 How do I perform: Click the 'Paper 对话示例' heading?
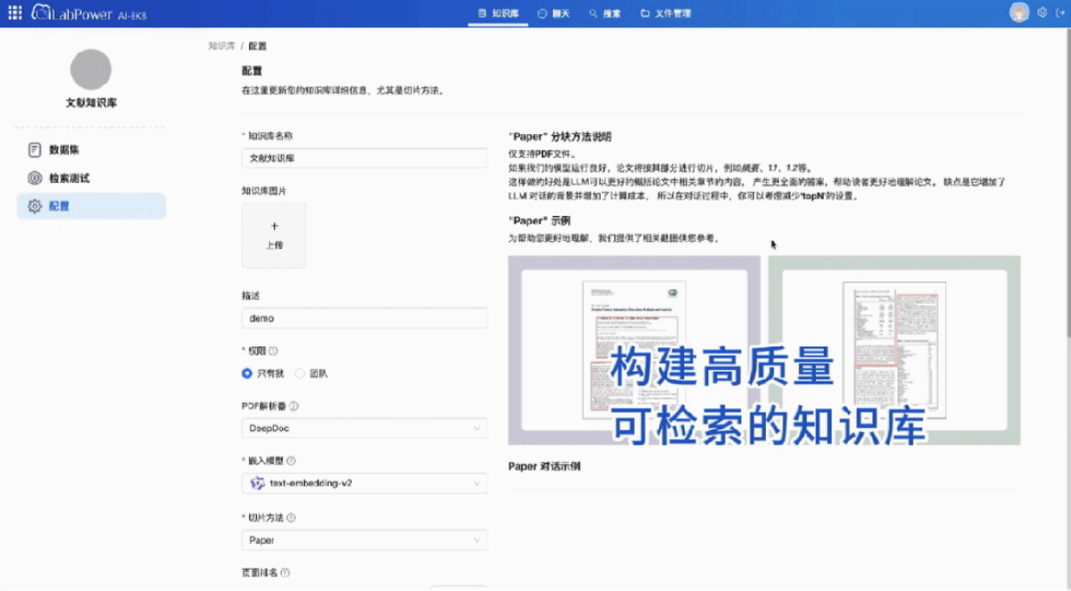545,467
